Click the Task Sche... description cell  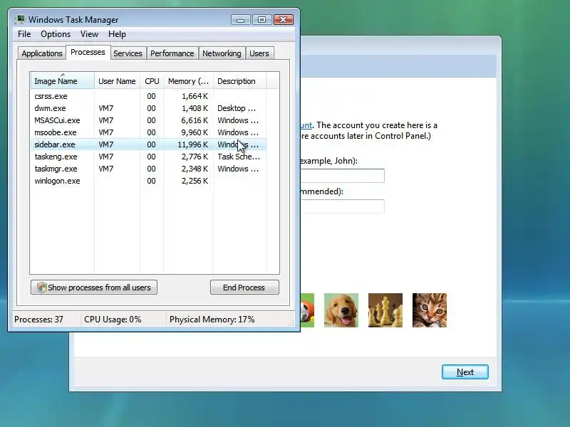[x=239, y=157]
